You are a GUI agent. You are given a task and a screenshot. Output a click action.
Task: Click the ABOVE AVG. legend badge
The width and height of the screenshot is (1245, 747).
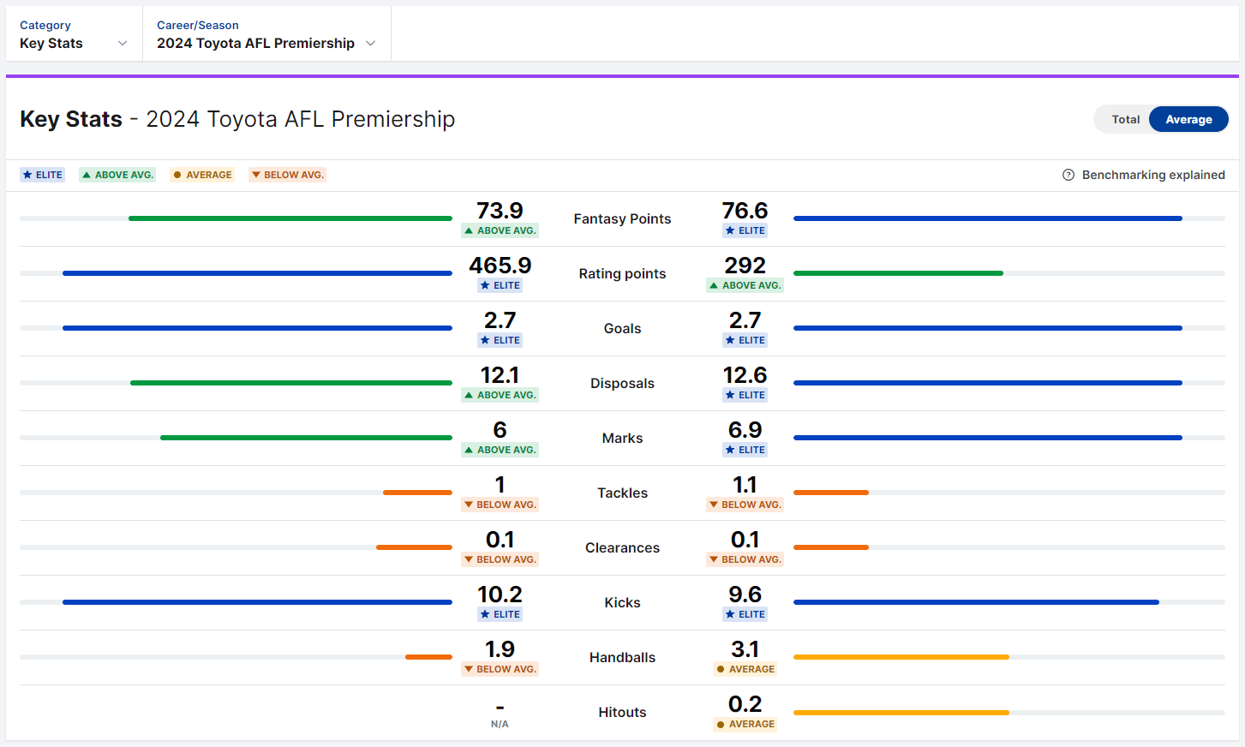click(x=118, y=175)
